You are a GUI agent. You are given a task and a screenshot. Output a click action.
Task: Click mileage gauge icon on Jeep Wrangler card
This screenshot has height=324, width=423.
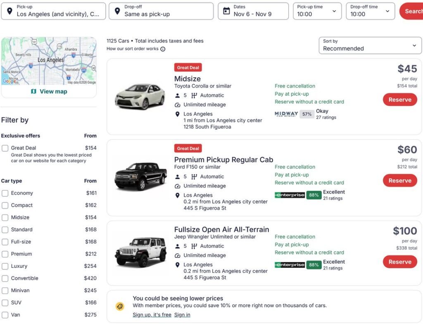click(178, 255)
